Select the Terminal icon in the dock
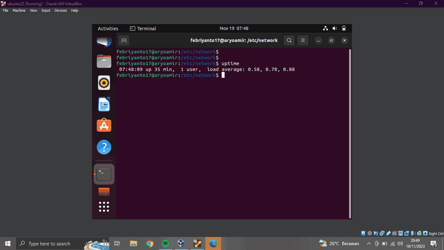444x250 pixels. point(104,174)
